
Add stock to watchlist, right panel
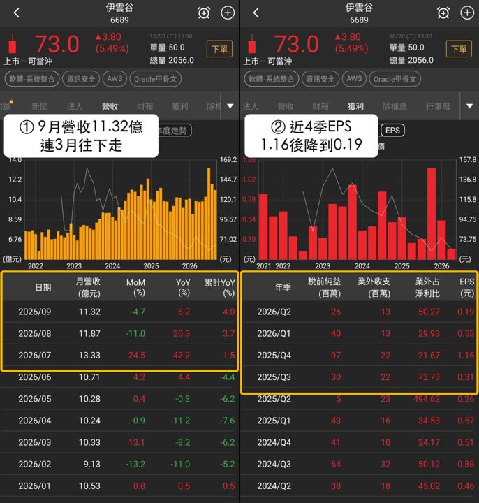(x=467, y=13)
